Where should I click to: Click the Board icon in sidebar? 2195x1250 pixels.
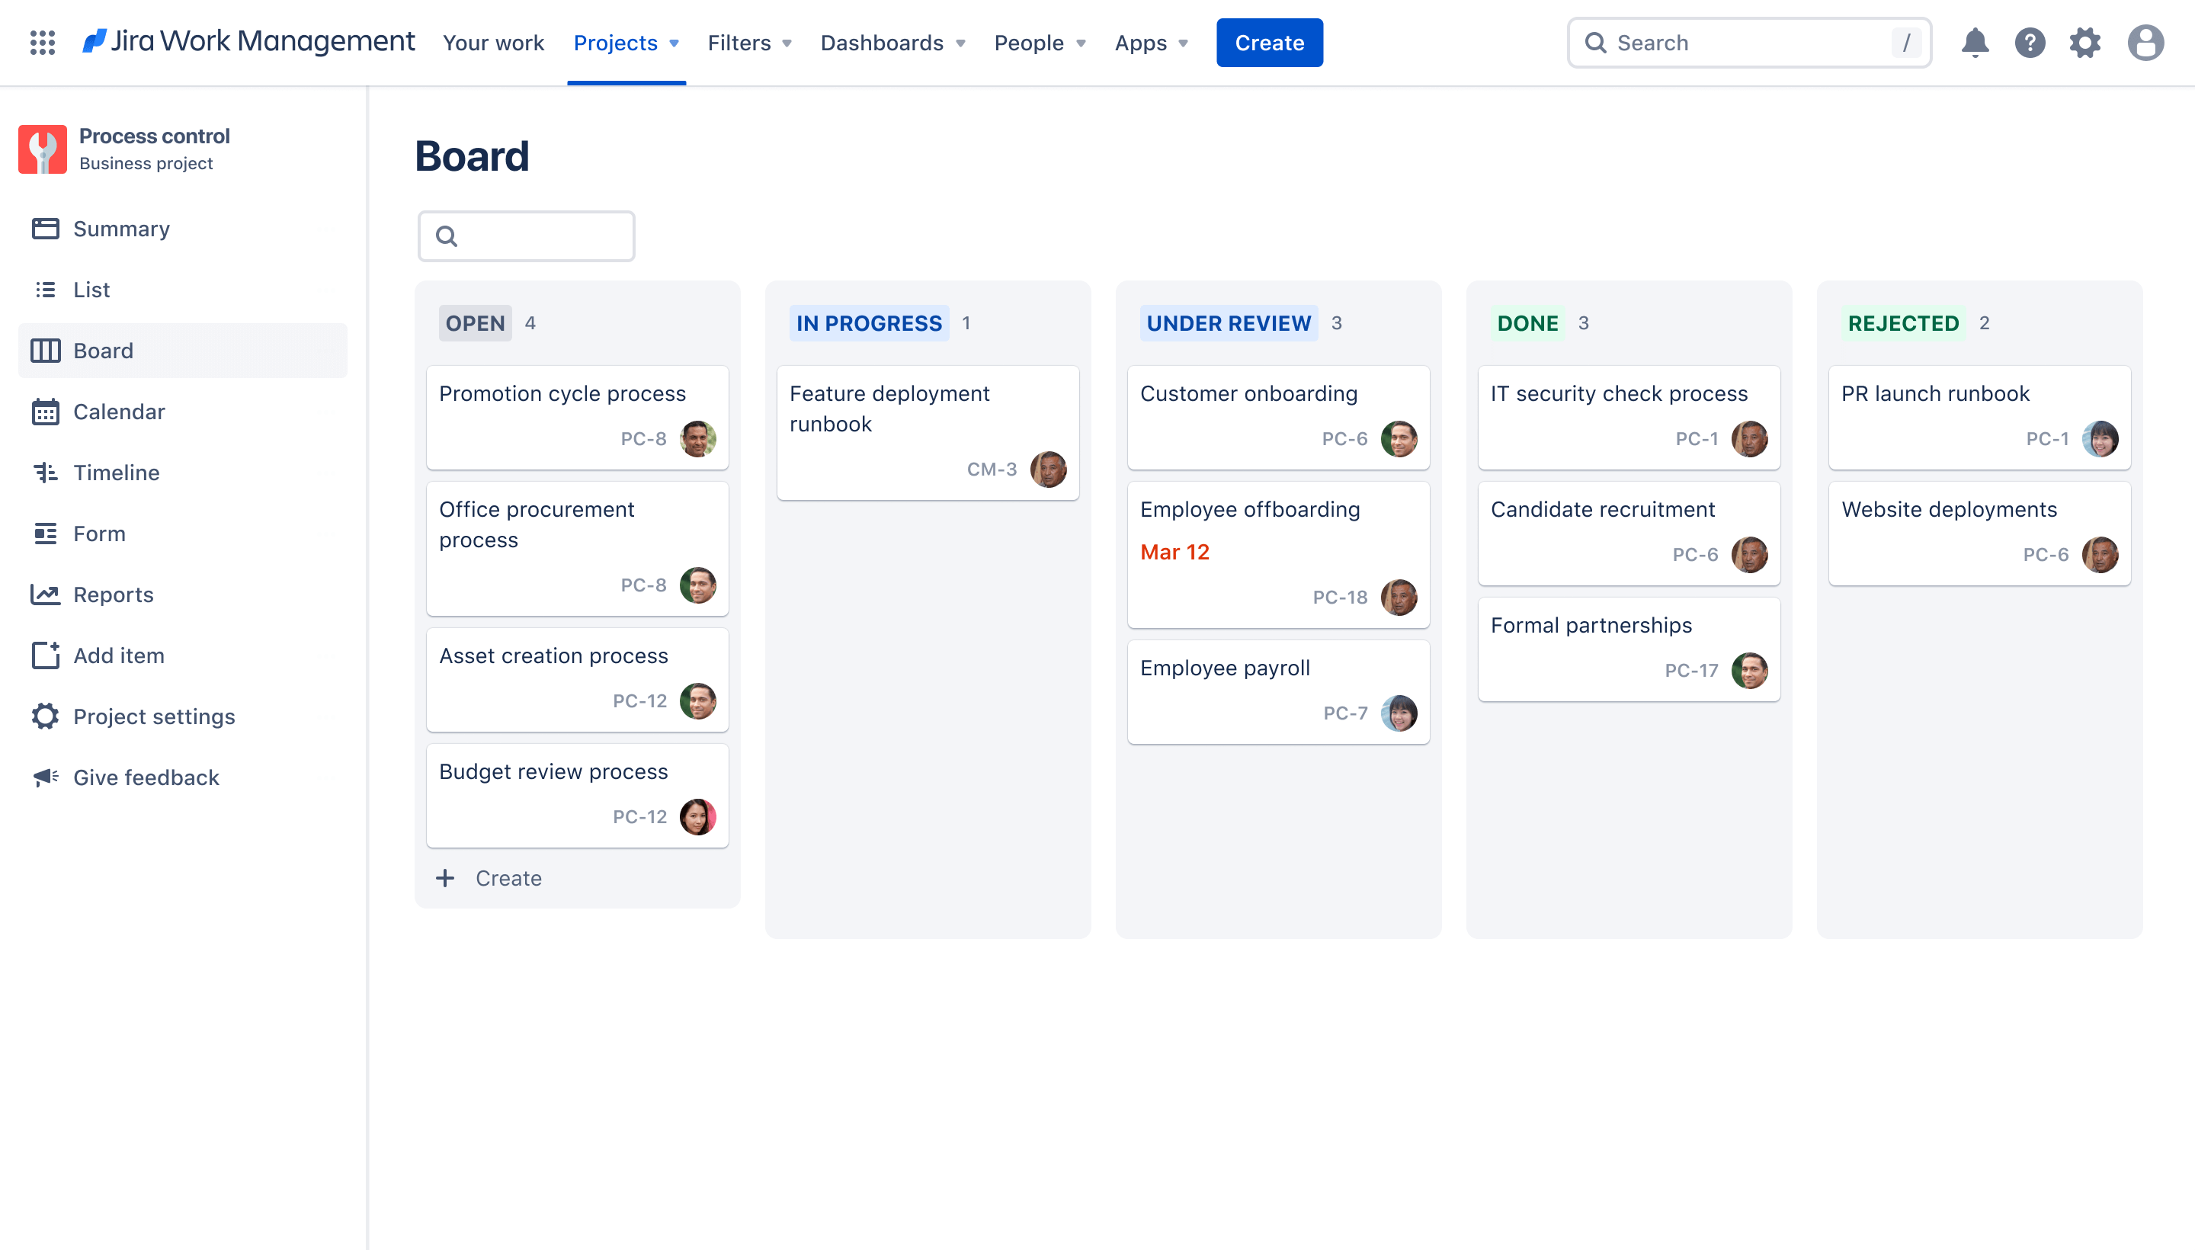(x=45, y=350)
